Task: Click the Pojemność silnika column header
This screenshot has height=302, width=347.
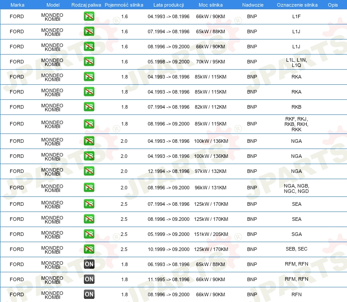Action: tap(124, 5)
